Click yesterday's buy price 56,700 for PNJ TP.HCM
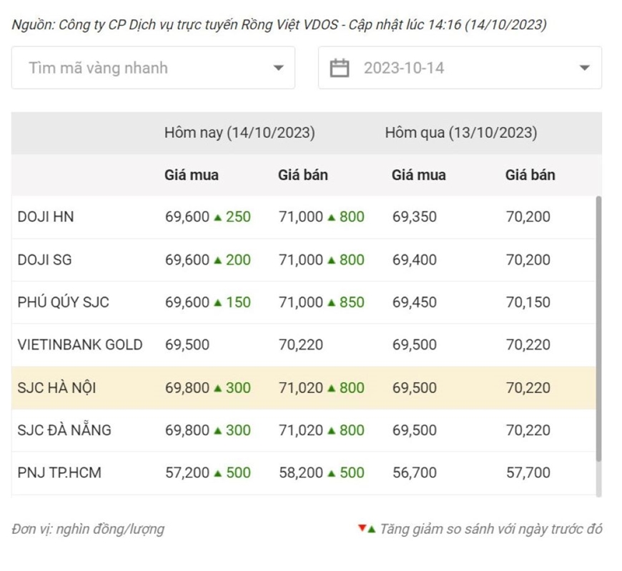This screenshot has height=571, width=622. point(415,472)
